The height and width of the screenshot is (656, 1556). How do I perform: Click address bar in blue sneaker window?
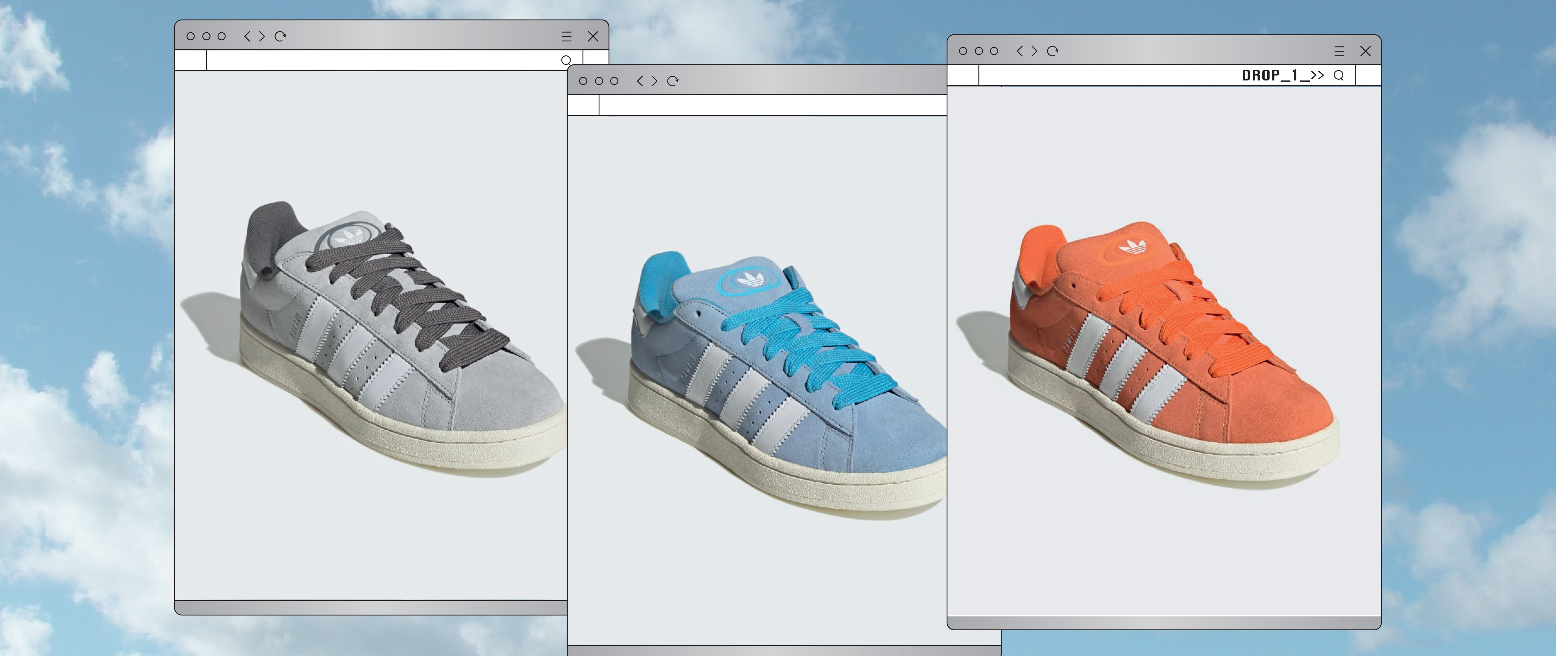click(x=772, y=105)
